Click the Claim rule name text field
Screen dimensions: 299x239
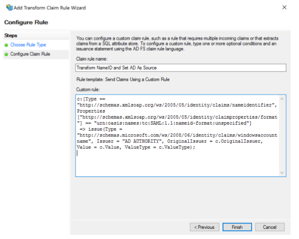coord(180,68)
